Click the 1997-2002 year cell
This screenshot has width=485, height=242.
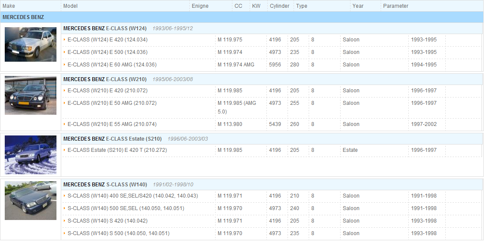point(424,124)
